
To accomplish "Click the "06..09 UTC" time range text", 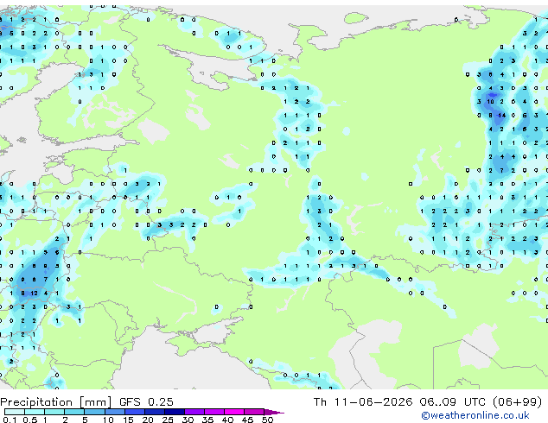I will click(453, 402).
